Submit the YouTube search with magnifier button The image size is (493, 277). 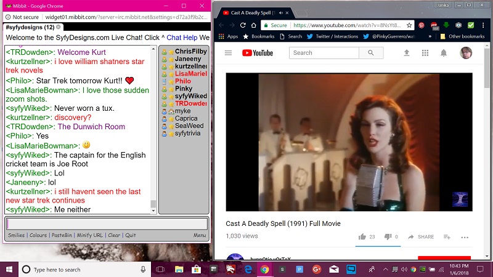(371, 53)
